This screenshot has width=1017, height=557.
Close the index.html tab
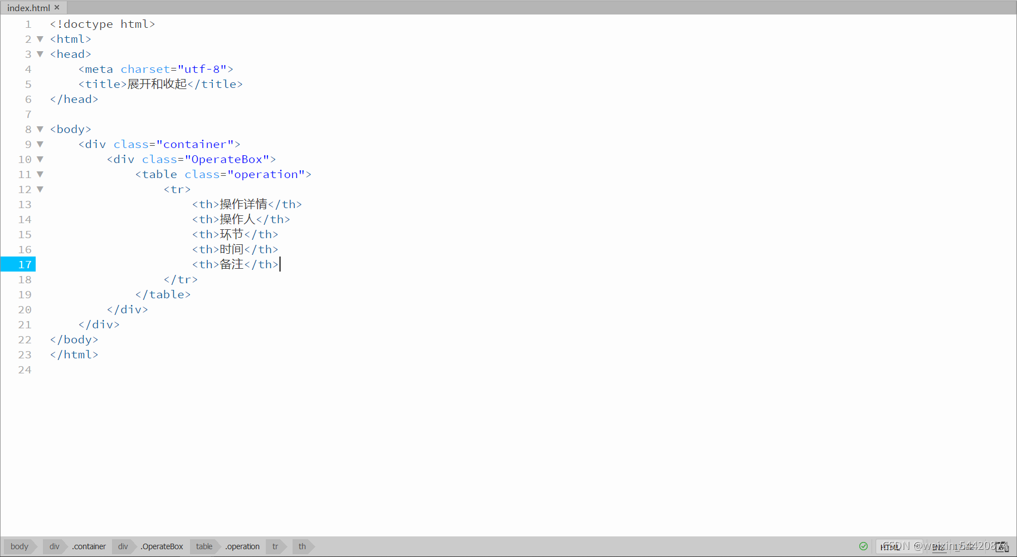(x=57, y=8)
